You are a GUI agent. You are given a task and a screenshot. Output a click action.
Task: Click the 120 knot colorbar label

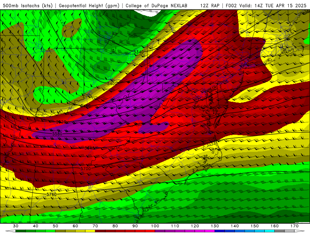[x=195, y=226]
